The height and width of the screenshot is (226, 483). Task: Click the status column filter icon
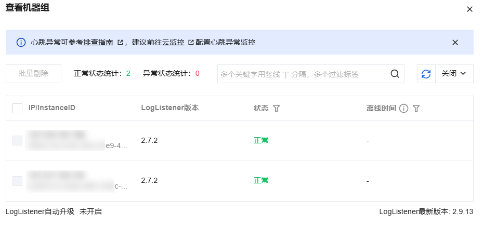[x=277, y=108]
